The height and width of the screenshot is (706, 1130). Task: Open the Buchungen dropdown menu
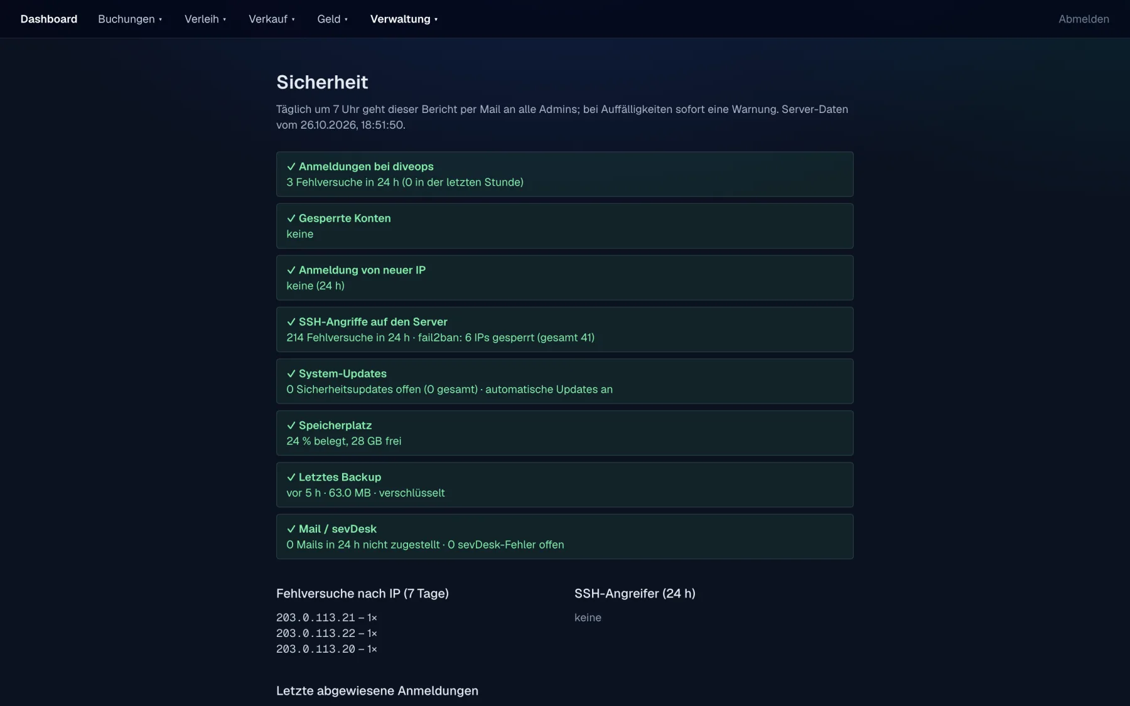(130, 19)
